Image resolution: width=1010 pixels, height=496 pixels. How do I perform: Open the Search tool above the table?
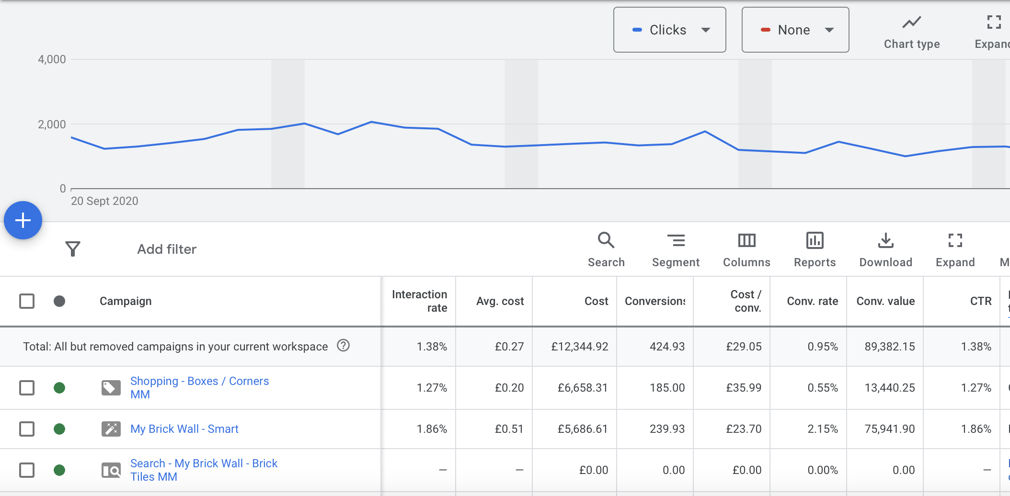[606, 248]
